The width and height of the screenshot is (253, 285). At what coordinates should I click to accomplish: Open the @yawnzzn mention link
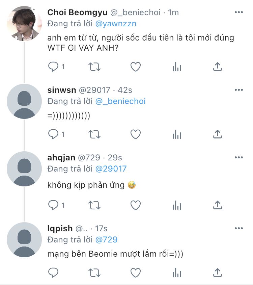tap(116, 24)
